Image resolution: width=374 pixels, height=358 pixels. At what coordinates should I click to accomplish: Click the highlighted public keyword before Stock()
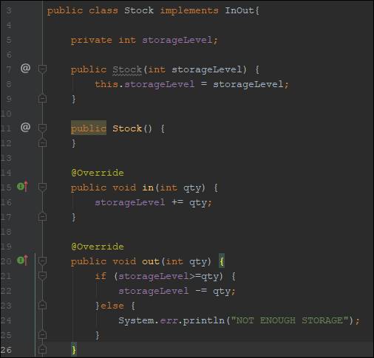click(x=89, y=128)
